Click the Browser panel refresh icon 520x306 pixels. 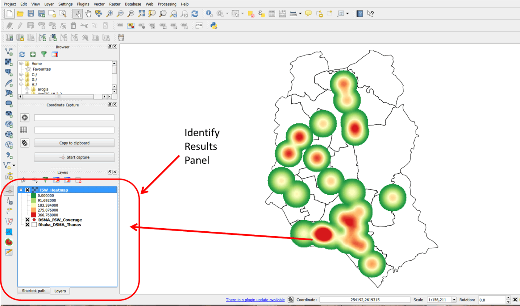pos(22,54)
